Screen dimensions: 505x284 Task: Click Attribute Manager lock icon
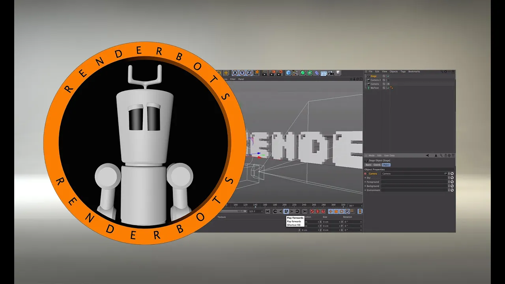[445, 155]
